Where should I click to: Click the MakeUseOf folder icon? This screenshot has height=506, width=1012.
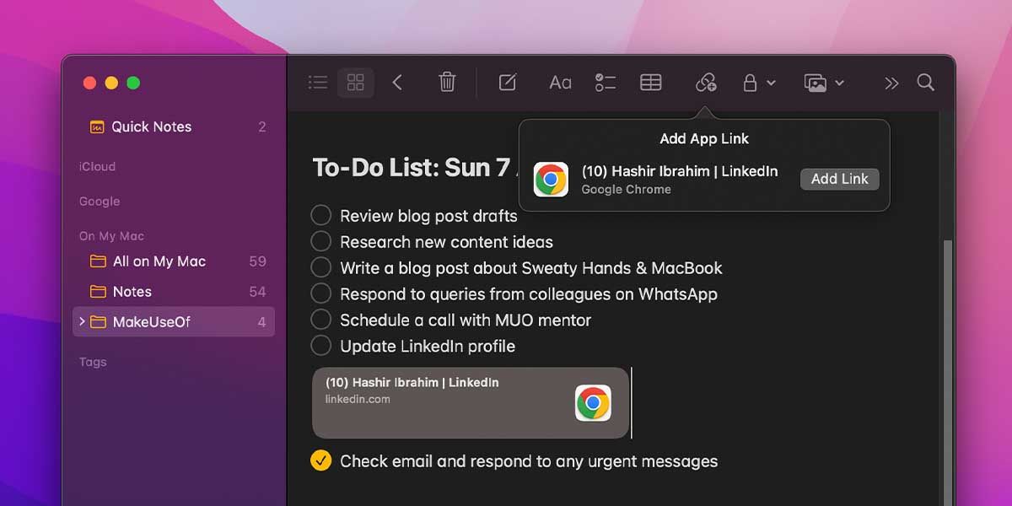[x=98, y=322]
